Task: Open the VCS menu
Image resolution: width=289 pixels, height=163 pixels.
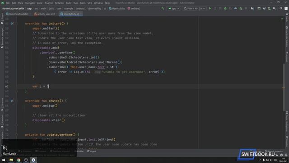Action: pyautogui.click(x=90, y=3)
